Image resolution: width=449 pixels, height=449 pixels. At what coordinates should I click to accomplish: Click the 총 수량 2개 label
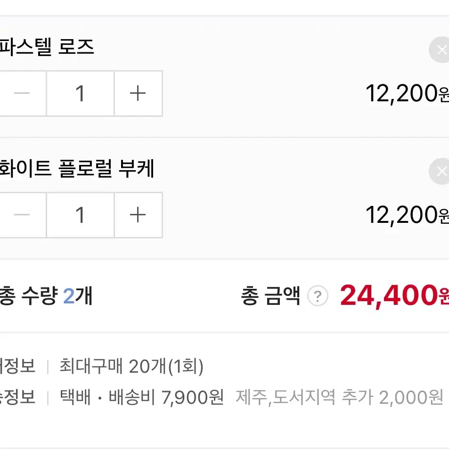(x=46, y=295)
